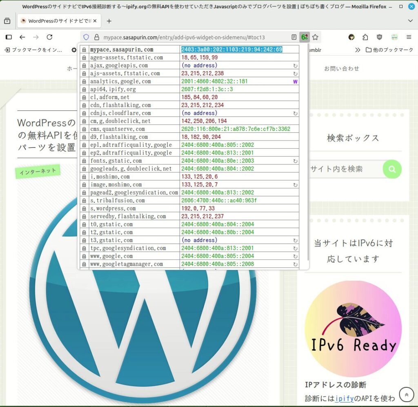Image resolution: width=418 pixels, height=407 pixels.
Task: Open a new tab with plus button
Action: 109,21
